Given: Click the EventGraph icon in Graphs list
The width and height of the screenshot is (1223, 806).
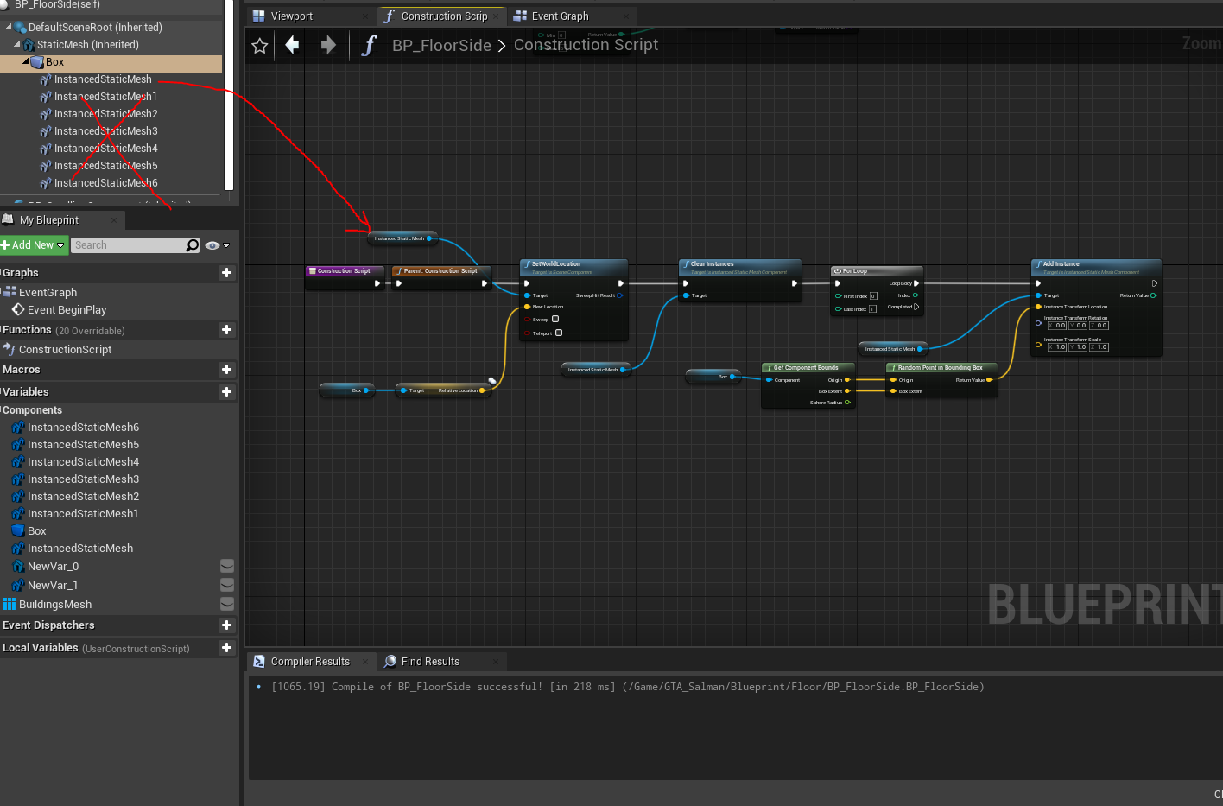Looking at the screenshot, I should [10, 292].
